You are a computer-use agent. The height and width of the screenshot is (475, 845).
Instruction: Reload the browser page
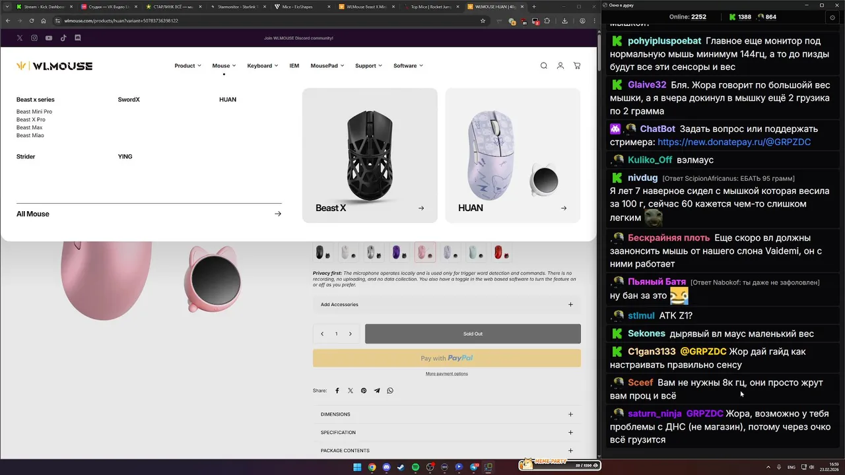31,20
